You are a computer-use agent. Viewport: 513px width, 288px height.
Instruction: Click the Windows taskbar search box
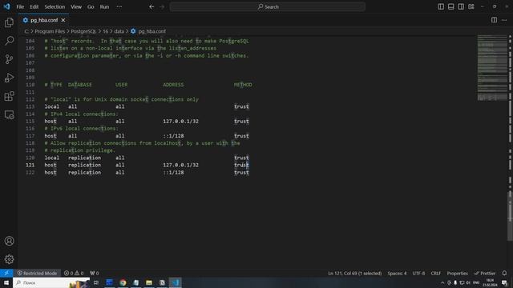[51, 282]
